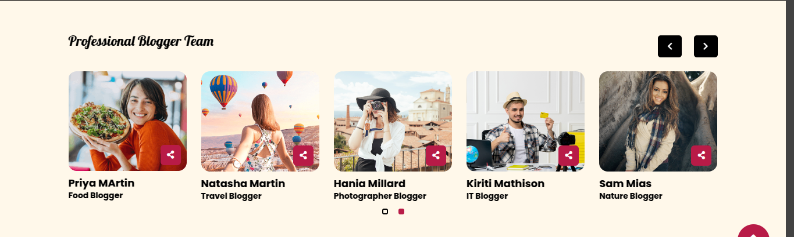794x237 pixels.
Task: Click share icon on Hania Millard's photo
Action: coord(436,155)
